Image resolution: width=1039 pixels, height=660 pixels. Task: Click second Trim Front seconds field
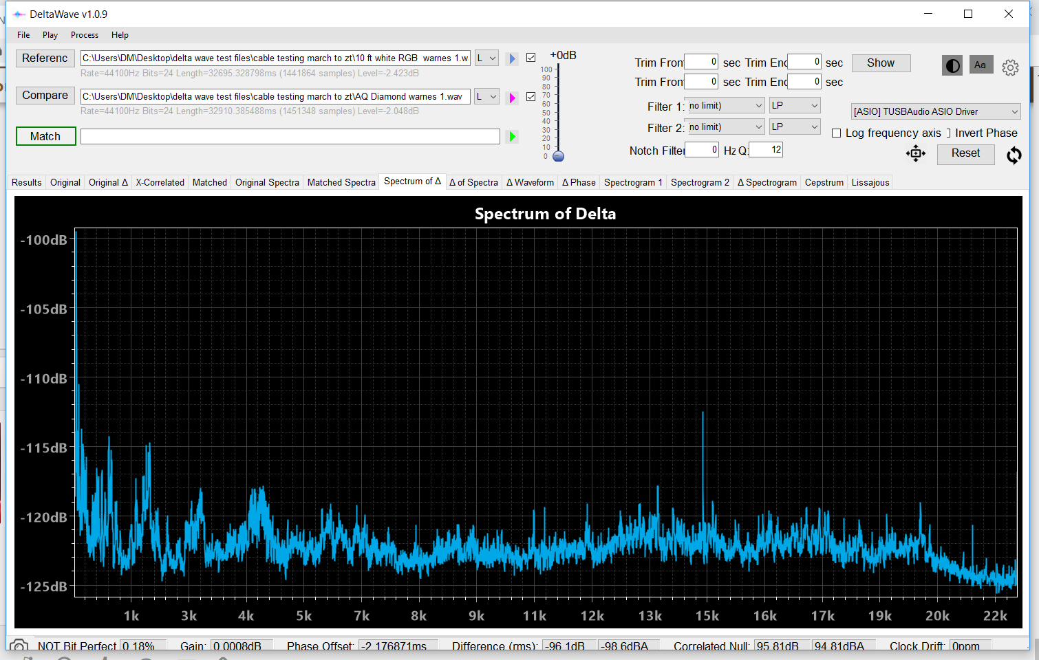click(701, 82)
